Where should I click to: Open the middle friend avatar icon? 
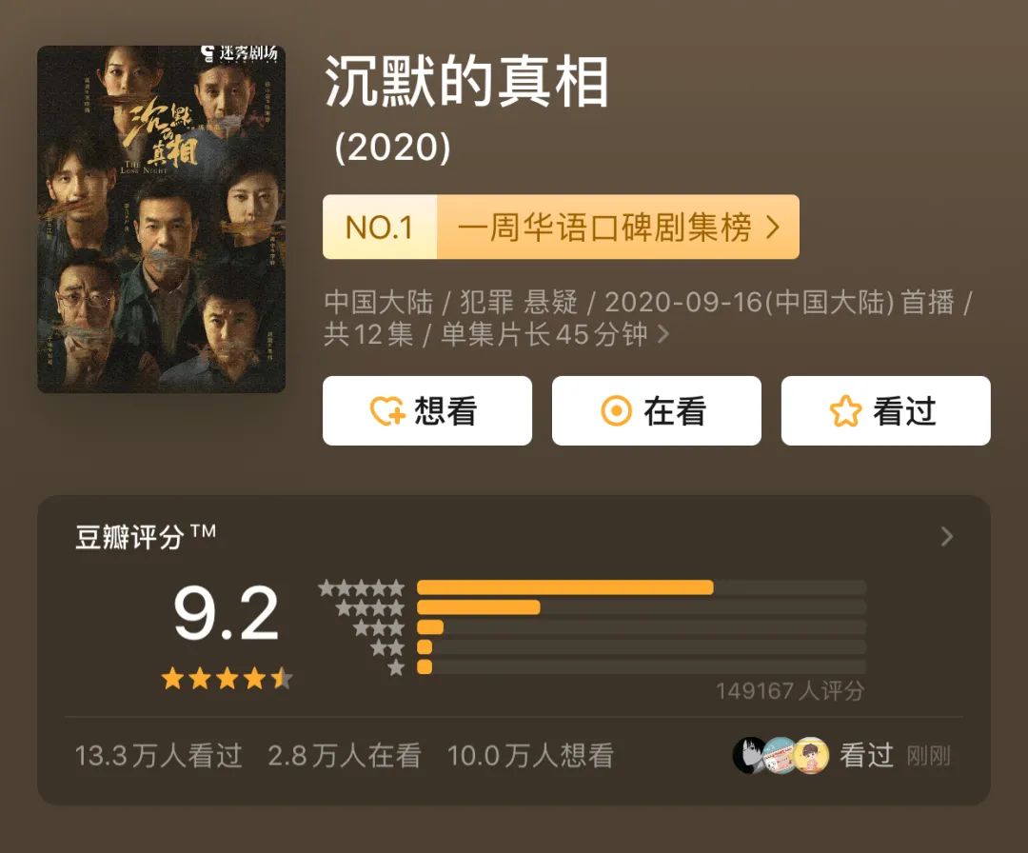click(781, 756)
